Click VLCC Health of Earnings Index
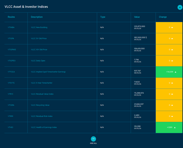The height and width of the screenshot is (148, 183). point(44,127)
